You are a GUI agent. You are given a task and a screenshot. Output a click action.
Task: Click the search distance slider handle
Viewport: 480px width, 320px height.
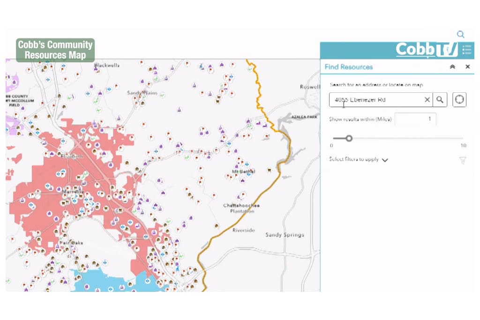click(x=349, y=139)
